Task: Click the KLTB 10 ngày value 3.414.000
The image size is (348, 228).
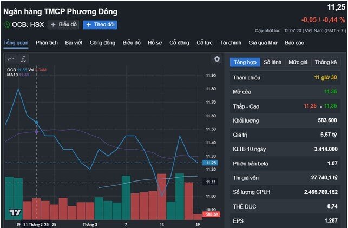Action: pos(326,149)
